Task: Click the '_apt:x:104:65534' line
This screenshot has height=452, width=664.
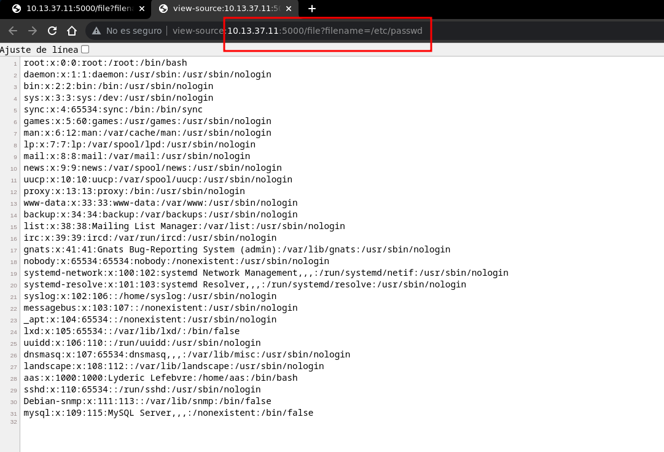Action: [150, 319]
